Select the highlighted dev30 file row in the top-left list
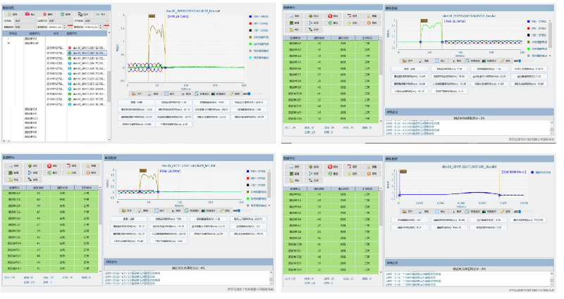The width and height of the screenshot is (564, 299). pyautogui.click(x=88, y=53)
